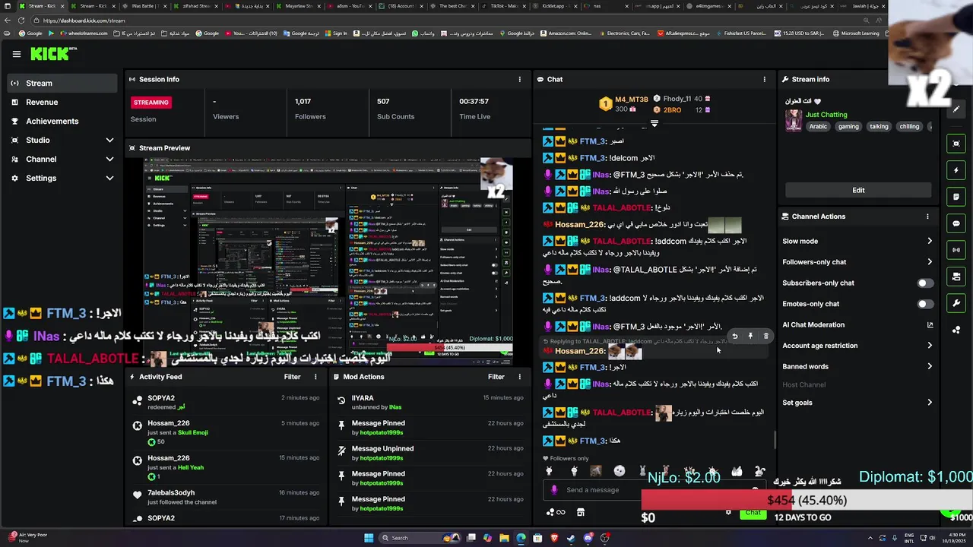The height and width of the screenshot is (547, 973).
Task: Open AI Chat Moderation external link
Action: click(930, 325)
